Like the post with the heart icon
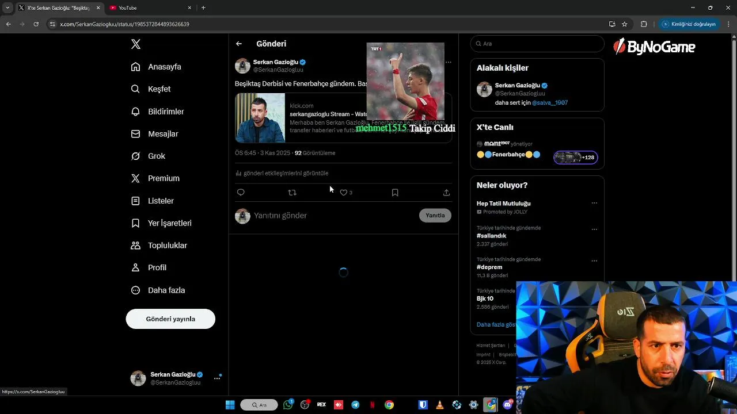 [344, 193]
